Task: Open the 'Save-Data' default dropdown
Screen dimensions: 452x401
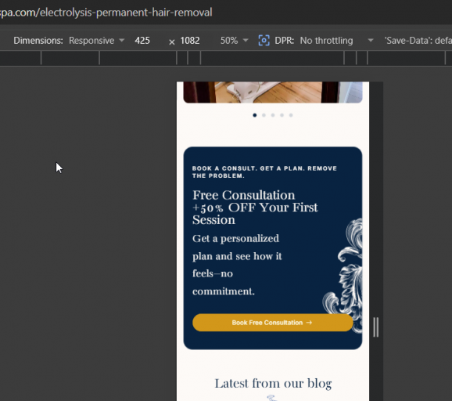Action: pyautogui.click(x=418, y=41)
